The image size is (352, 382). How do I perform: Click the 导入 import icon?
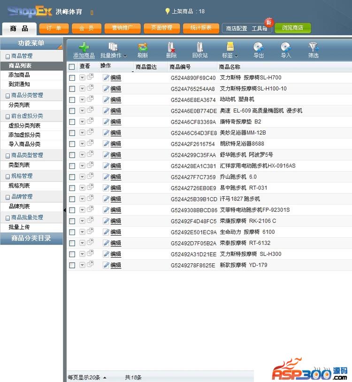tap(286, 47)
